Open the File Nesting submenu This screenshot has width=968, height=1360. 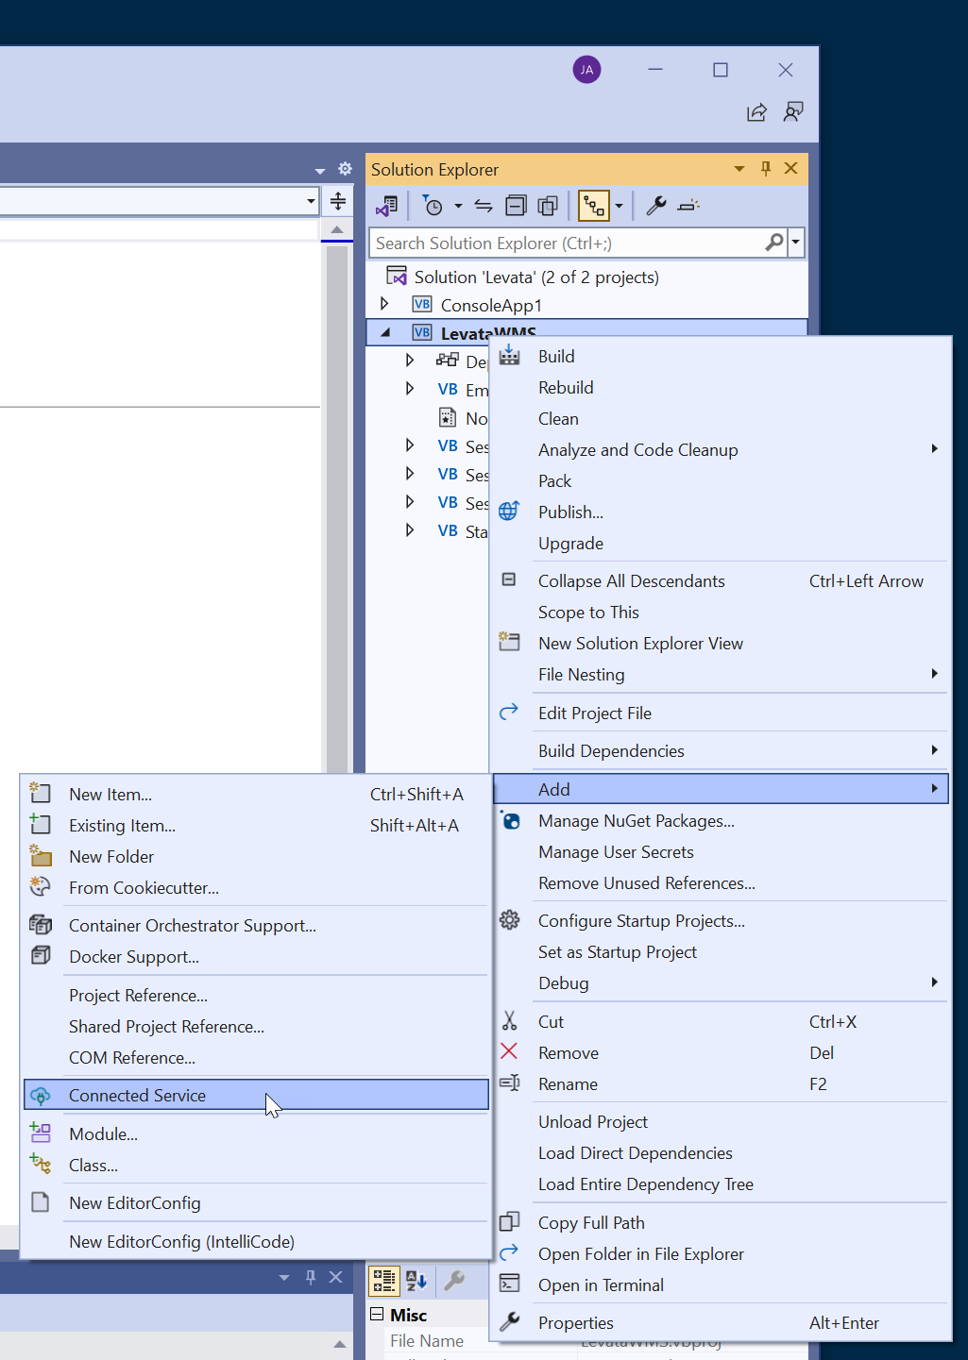[x=721, y=674]
